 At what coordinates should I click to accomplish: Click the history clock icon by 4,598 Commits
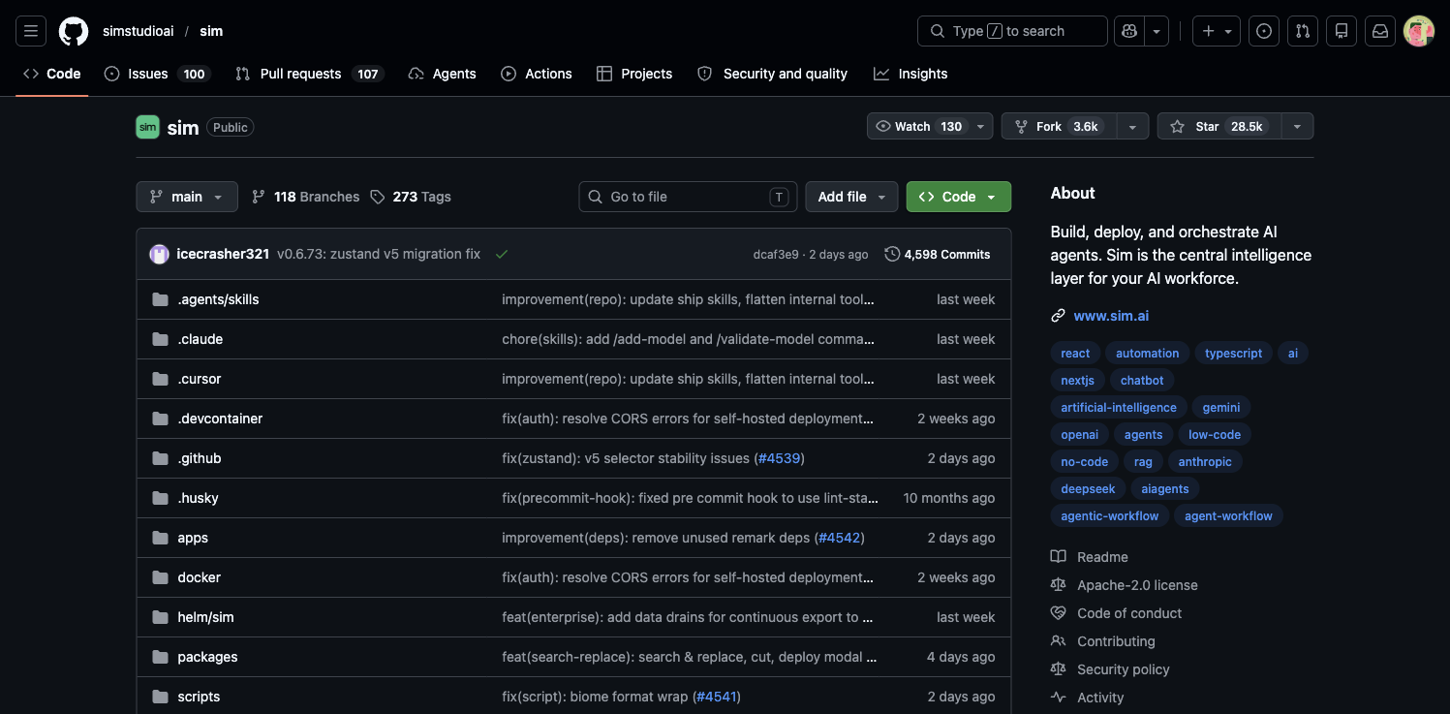coord(892,254)
